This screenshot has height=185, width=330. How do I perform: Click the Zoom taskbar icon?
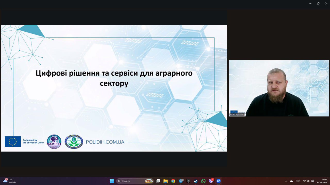click(x=218, y=181)
